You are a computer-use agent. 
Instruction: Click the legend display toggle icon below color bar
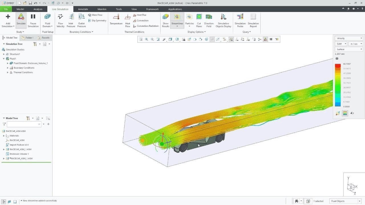coord(345,113)
